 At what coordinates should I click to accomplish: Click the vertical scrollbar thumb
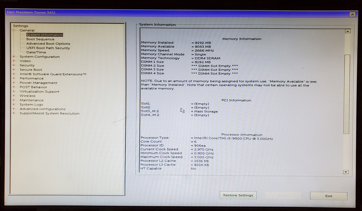pyautogui.click(x=347, y=94)
